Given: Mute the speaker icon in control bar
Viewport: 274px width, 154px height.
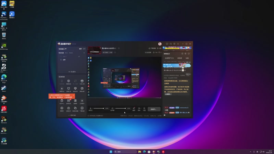Looking at the screenshot, I should coord(112,108).
